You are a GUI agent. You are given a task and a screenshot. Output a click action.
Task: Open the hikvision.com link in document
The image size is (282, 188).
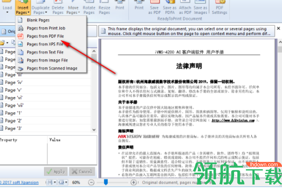pos(233,120)
